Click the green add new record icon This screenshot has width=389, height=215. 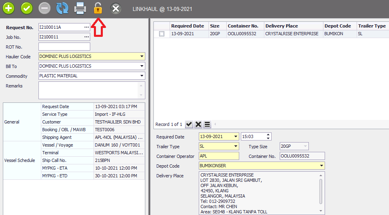[9, 8]
